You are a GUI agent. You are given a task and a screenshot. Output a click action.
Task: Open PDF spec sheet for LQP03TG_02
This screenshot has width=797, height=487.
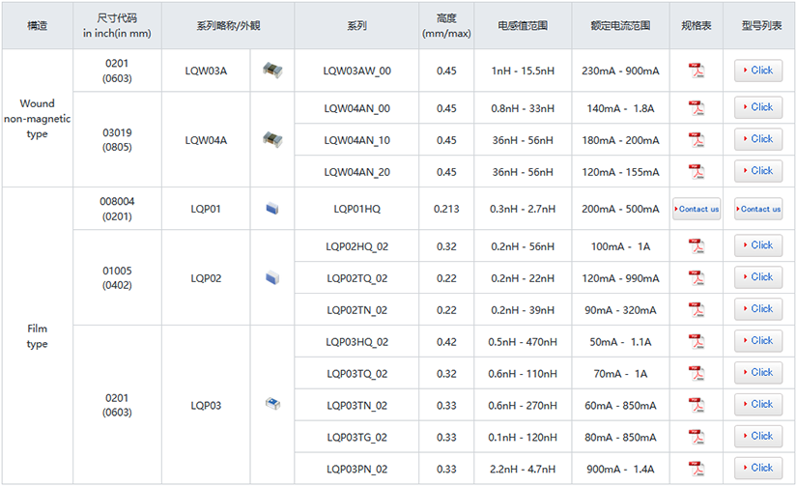point(696,438)
